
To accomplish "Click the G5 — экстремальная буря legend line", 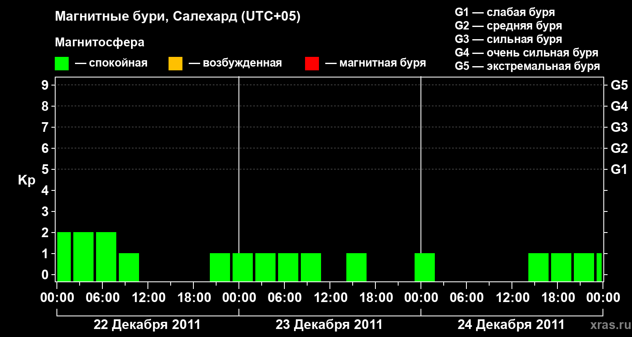I will point(528,67).
